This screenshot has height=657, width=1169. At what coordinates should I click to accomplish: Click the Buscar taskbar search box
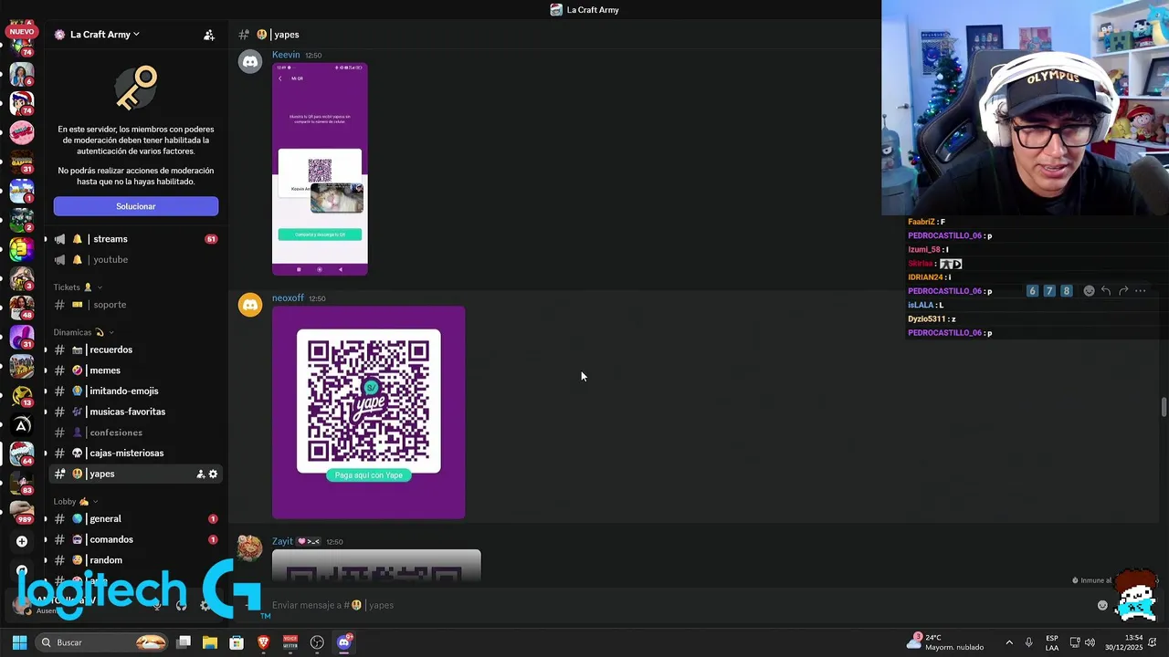click(103, 642)
